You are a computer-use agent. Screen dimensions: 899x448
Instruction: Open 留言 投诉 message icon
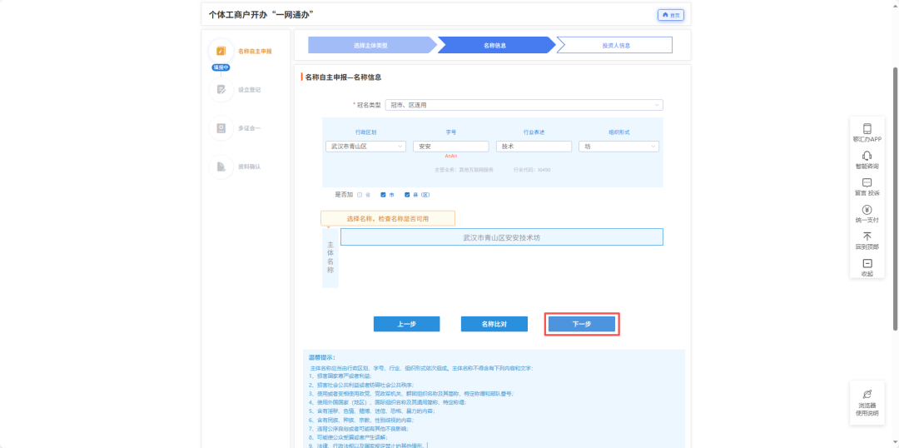click(x=867, y=182)
